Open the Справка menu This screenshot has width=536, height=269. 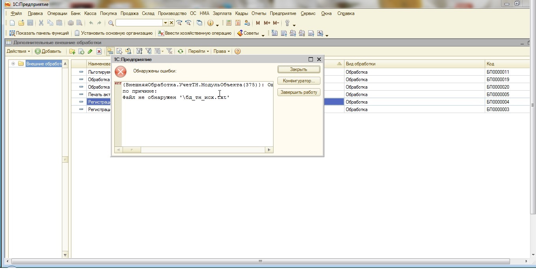[346, 13]
